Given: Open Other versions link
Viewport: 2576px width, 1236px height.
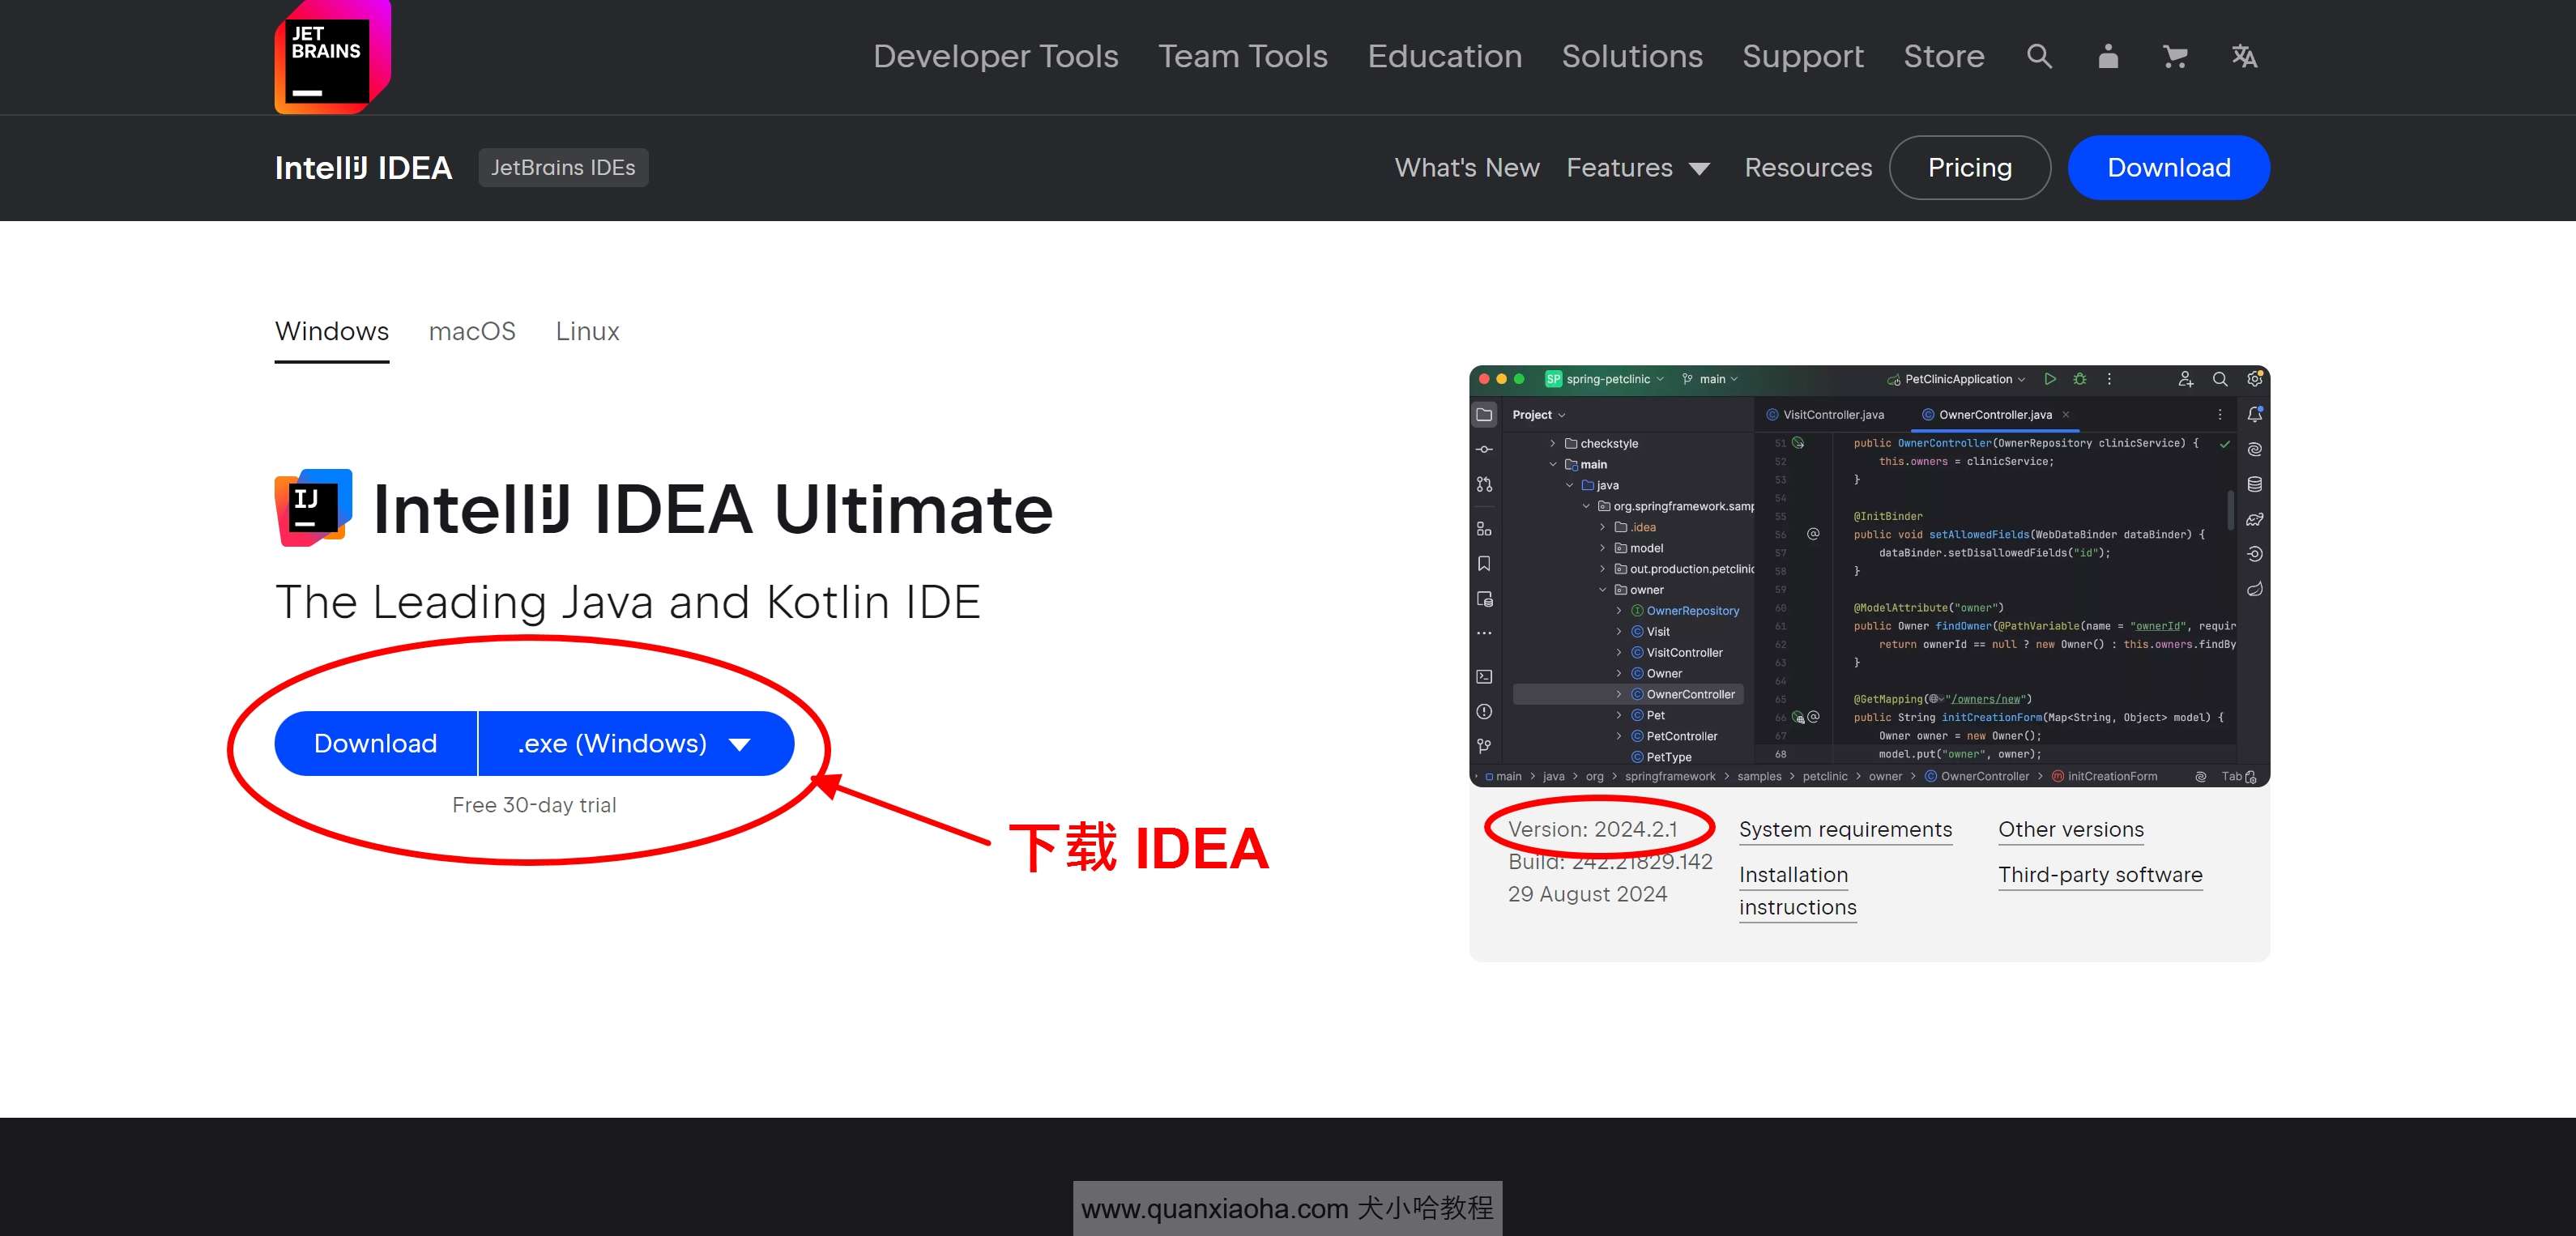Looking at the screenshot, I should click(x=2070, y=829).
